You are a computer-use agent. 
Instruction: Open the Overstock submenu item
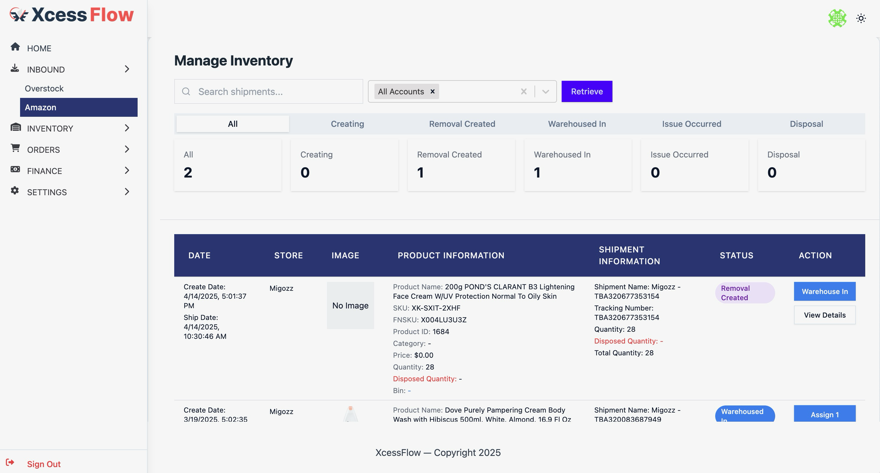(x=44, y=88)
